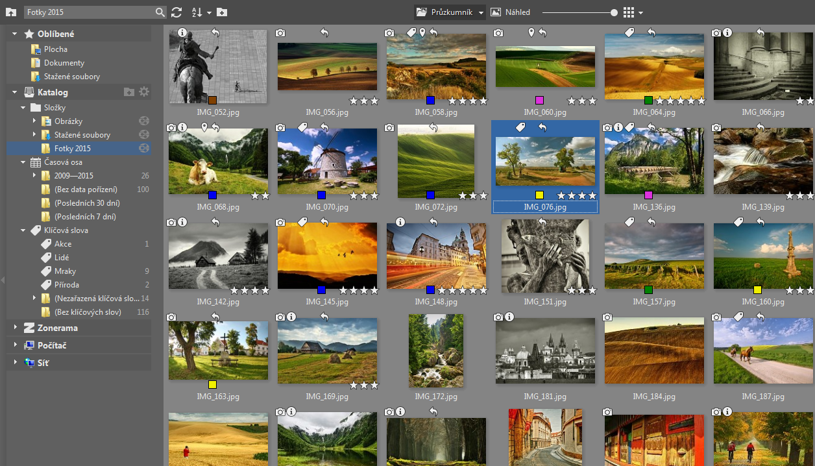Click the sync icon beside Fotky 2015

coord(143,149)
